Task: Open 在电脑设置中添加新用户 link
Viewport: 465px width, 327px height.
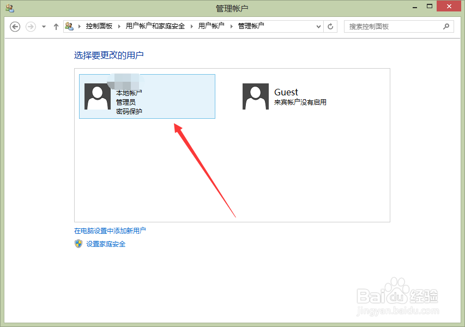Action: 111,231
